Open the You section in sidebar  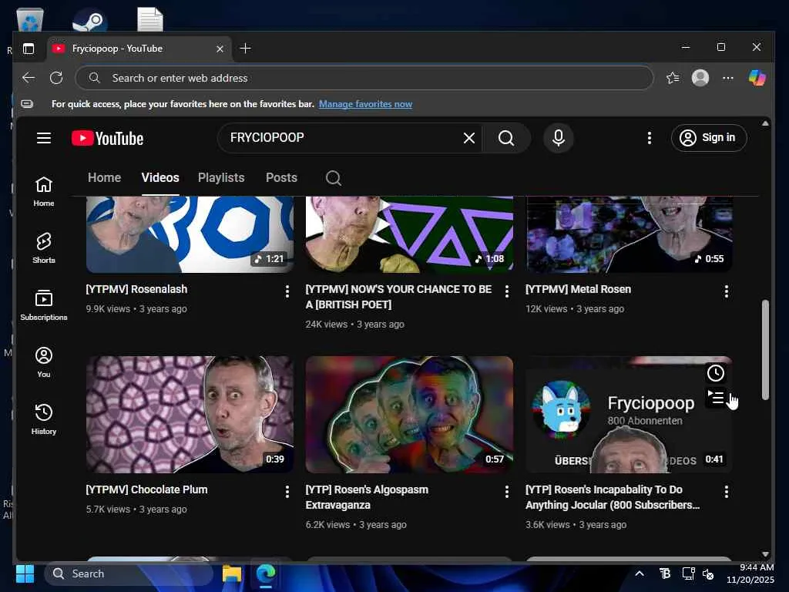(44, 362)
